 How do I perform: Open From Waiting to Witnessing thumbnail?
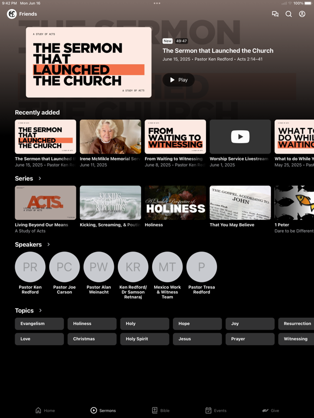point(175,137)
